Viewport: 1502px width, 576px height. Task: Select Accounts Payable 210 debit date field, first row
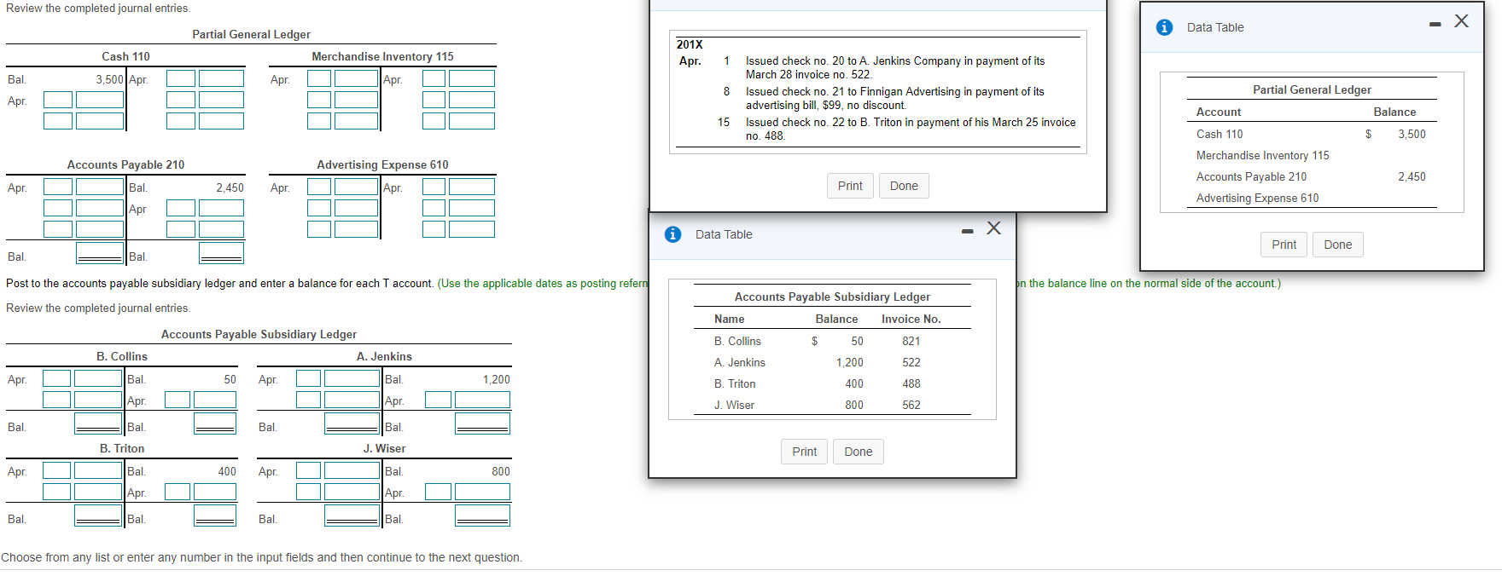tap(58, 187)
